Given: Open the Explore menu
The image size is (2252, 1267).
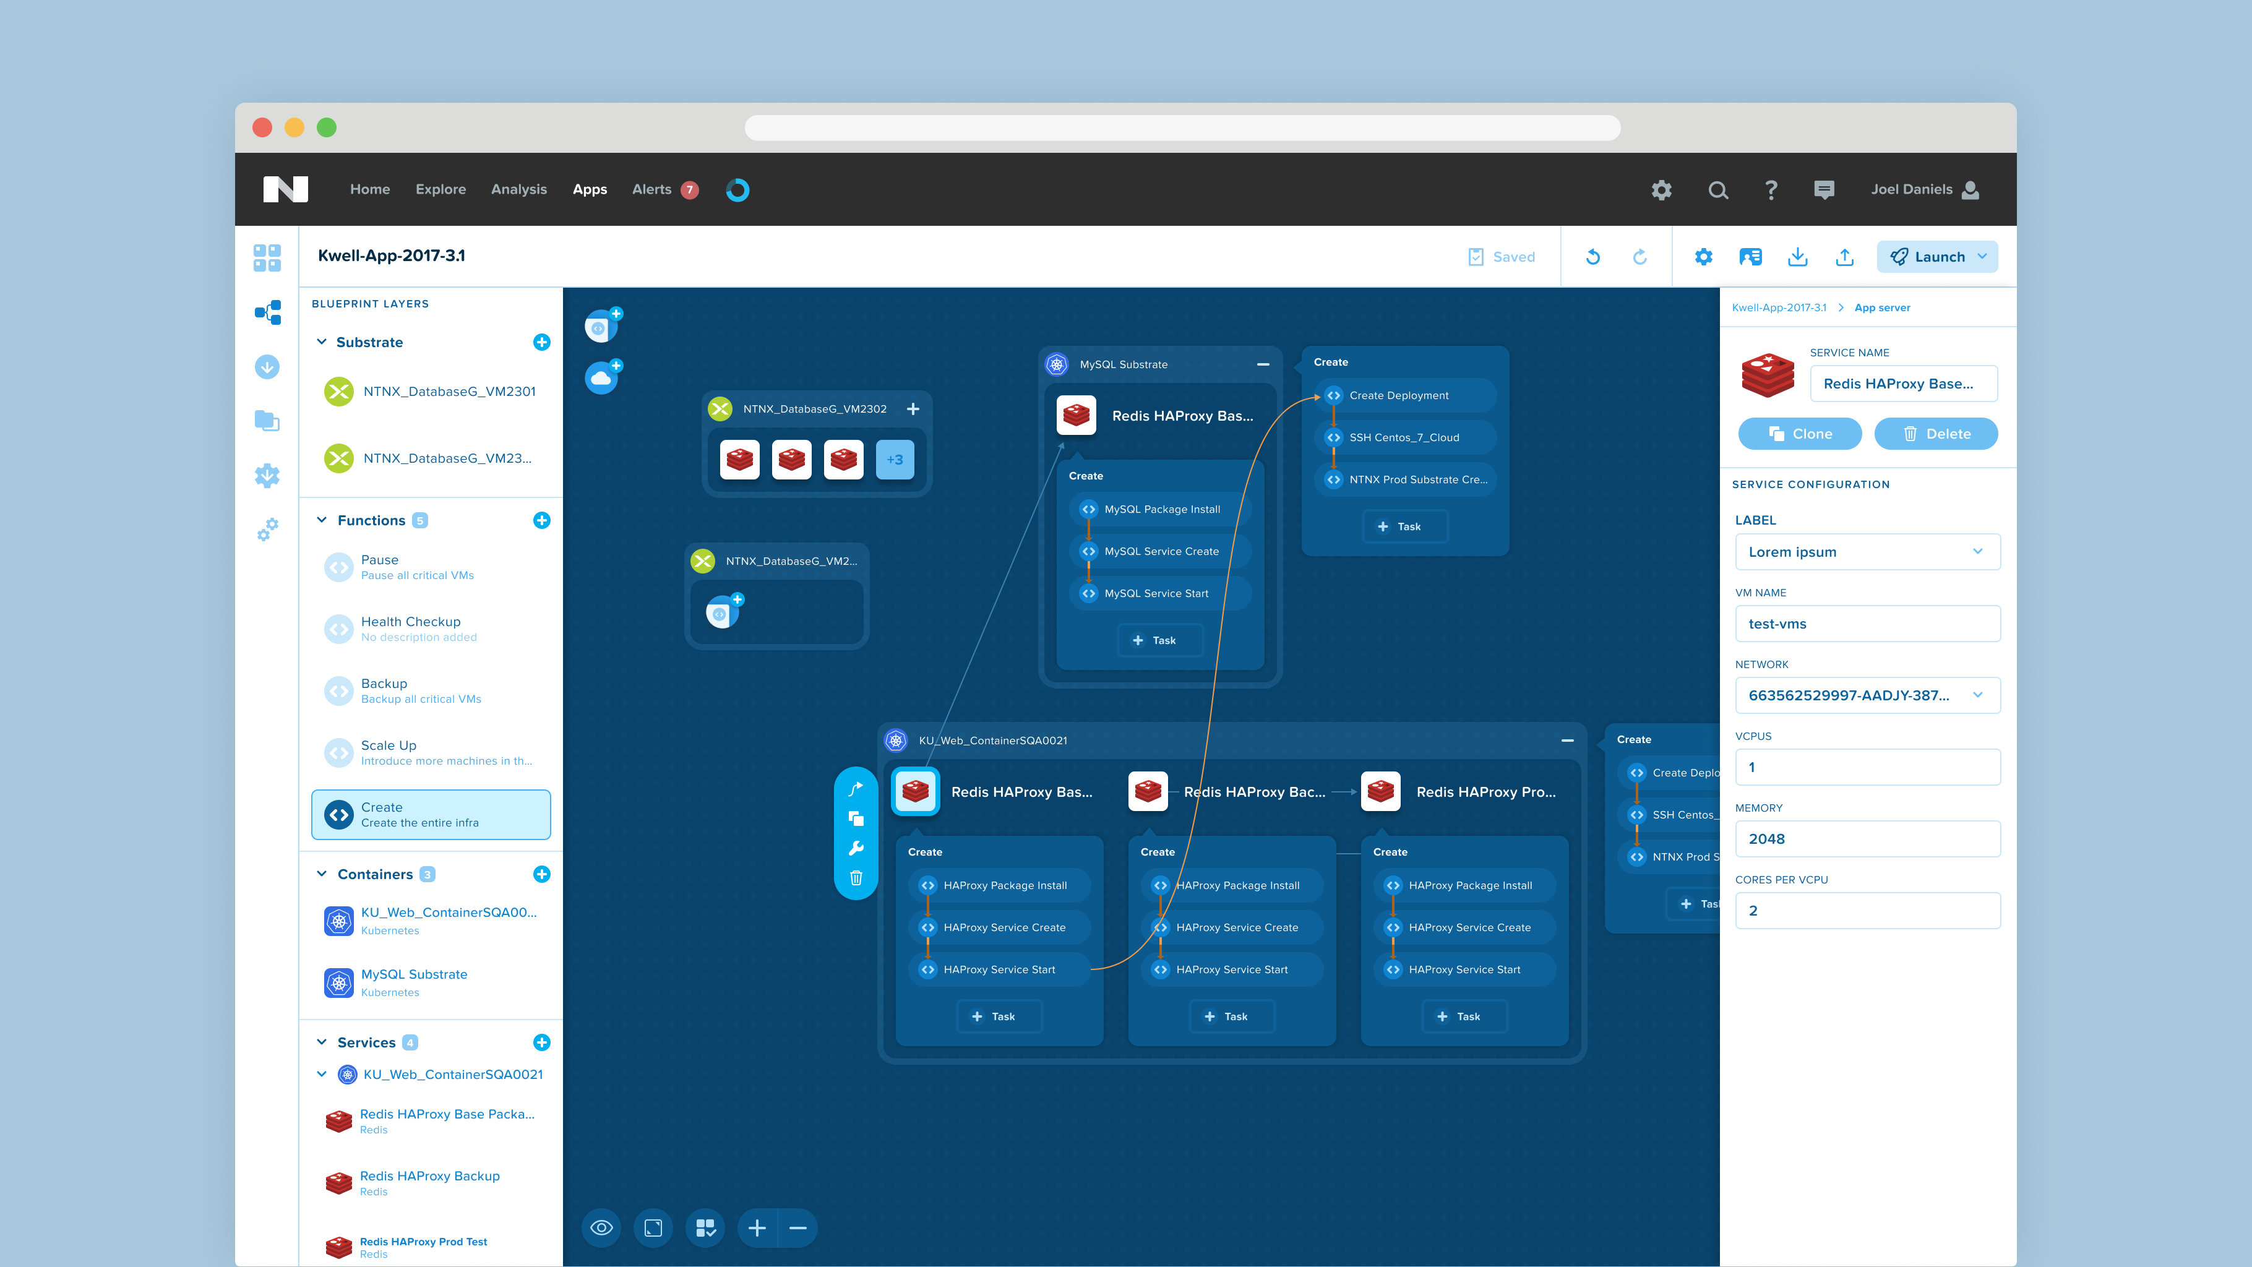Looking at the screenshot, I should point(441,190).
